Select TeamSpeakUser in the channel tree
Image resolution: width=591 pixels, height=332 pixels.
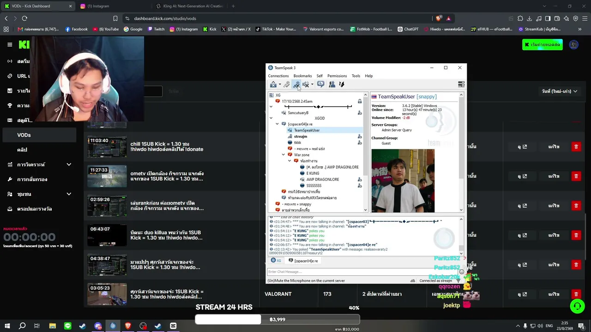tap(307, 130)
